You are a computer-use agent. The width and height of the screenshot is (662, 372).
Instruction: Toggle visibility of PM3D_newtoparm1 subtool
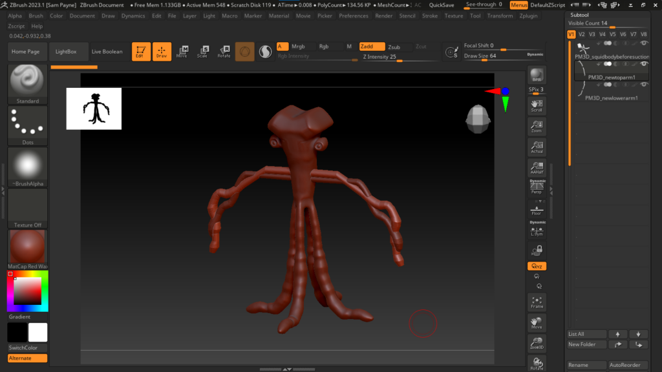pyautogui.click(x=644, y=64)
